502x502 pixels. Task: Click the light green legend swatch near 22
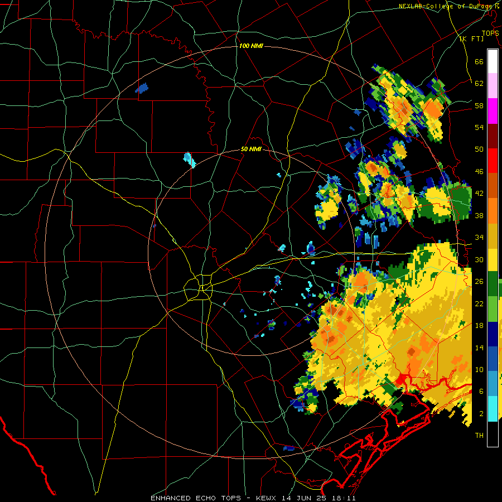pos(493,309)
